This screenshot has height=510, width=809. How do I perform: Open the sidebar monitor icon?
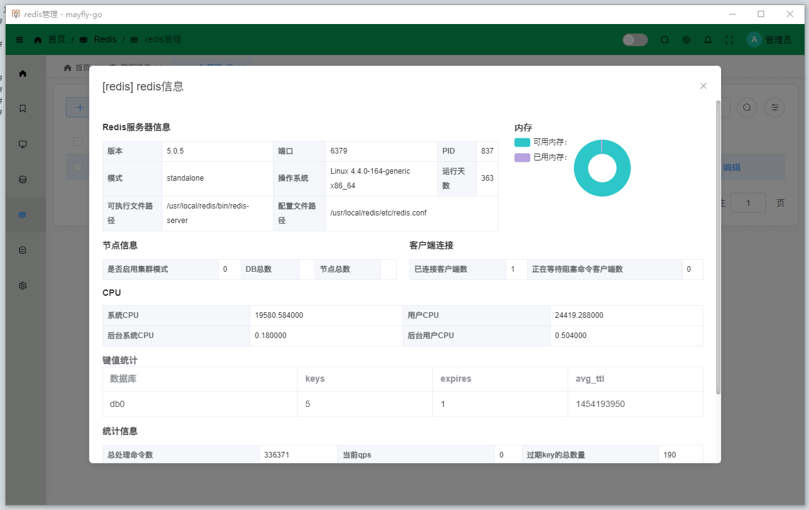pos(23,144)
